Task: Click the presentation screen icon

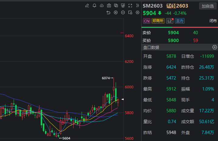Action: (x=123, y=5)
